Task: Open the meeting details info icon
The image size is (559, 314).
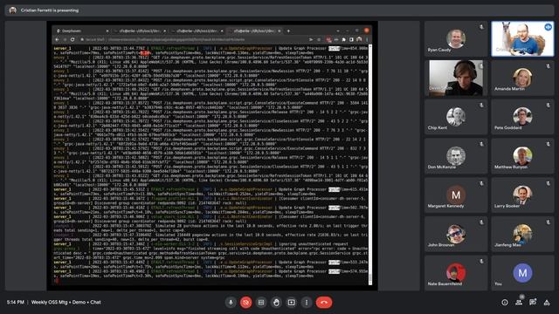Action: click(x=505, y=303)
